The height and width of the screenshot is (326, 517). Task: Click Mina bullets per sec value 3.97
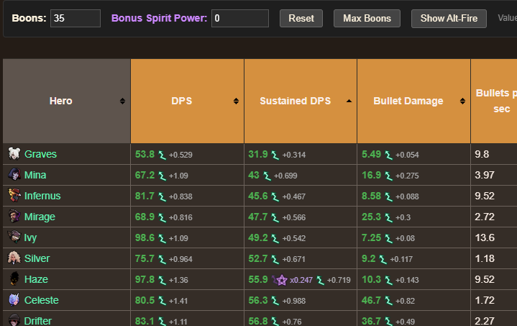[x=485, y=175]
